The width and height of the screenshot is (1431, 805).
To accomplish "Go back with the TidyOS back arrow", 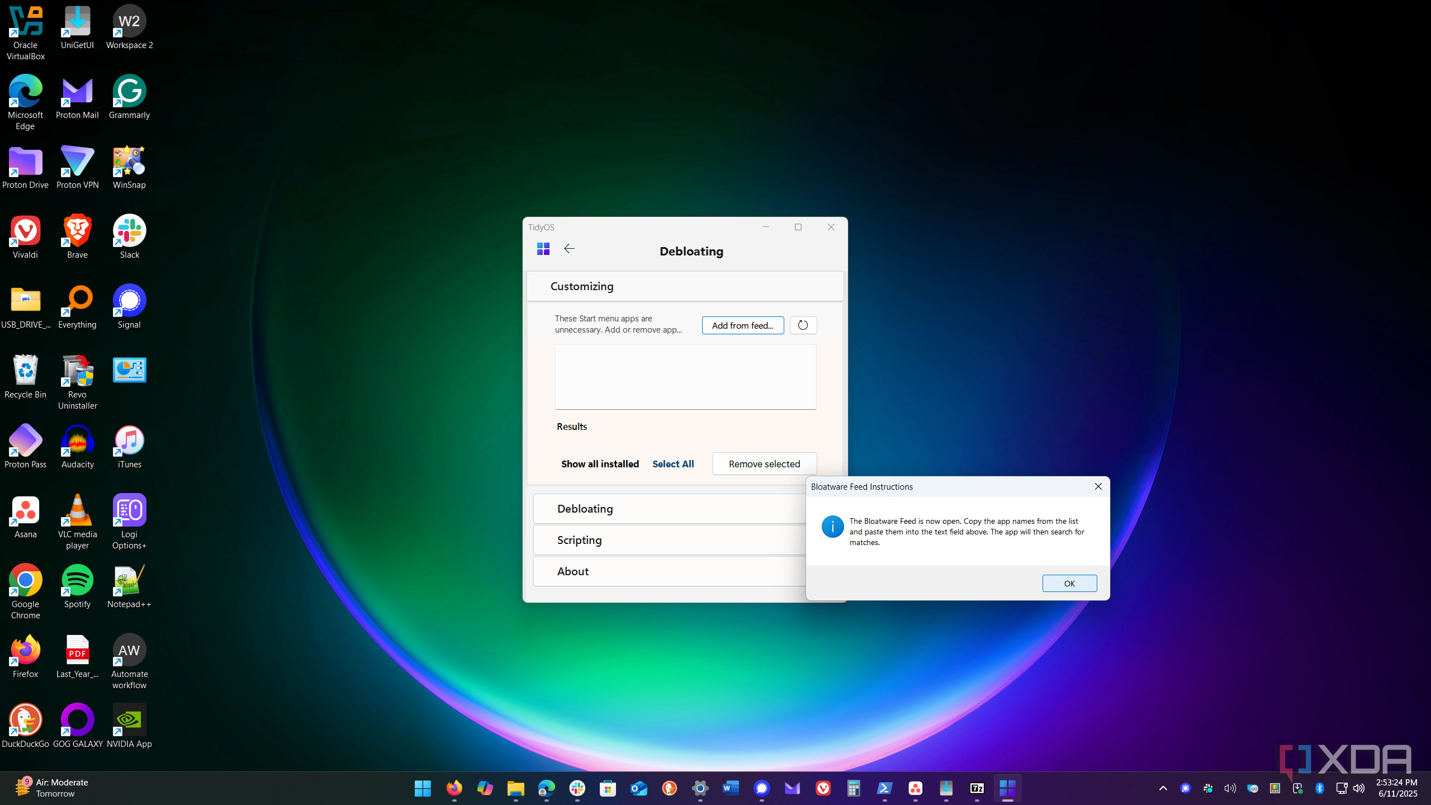I will click(569, 249).
